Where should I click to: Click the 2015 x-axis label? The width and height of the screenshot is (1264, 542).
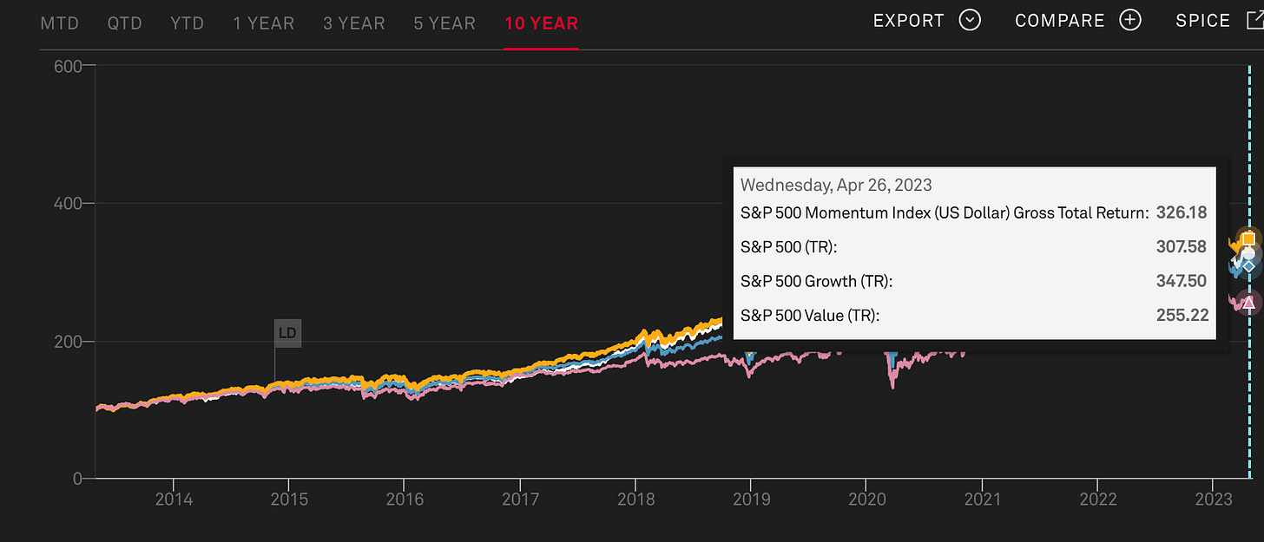(x=289, y=499)
